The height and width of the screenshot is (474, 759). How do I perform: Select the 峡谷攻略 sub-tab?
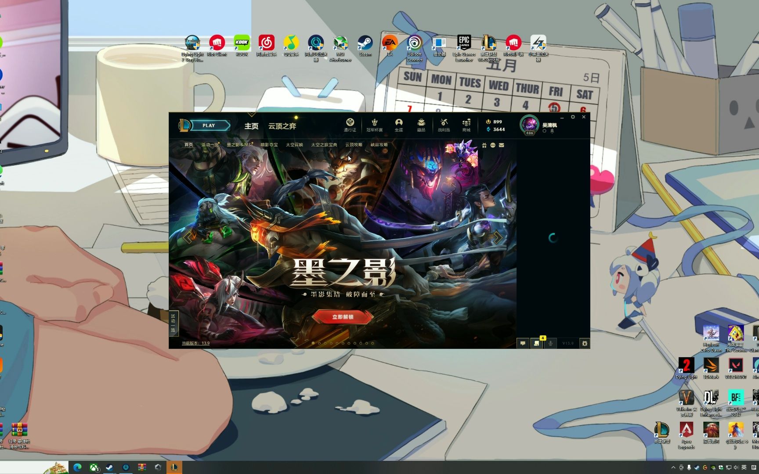(379, 145)
